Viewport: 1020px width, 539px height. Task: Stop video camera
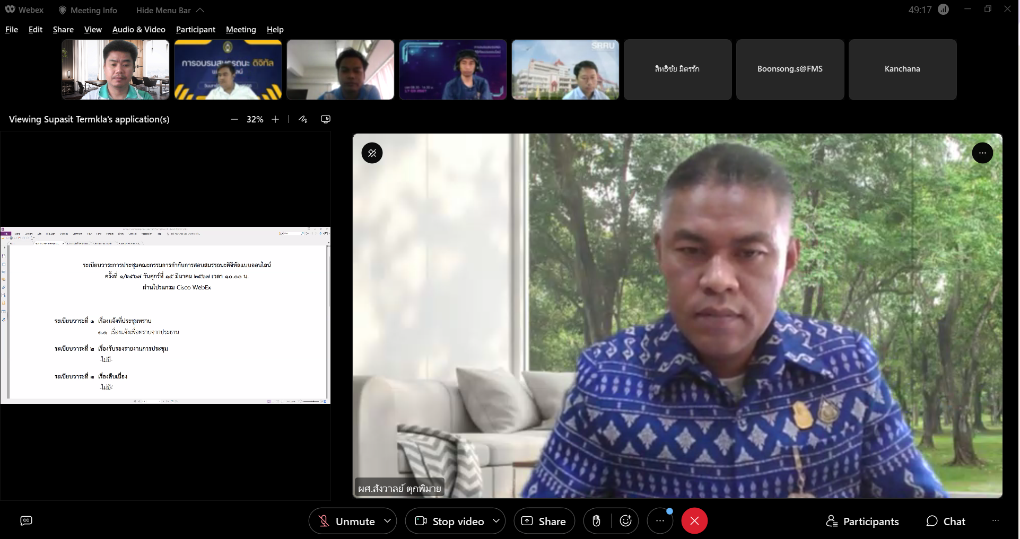(449, 521)
